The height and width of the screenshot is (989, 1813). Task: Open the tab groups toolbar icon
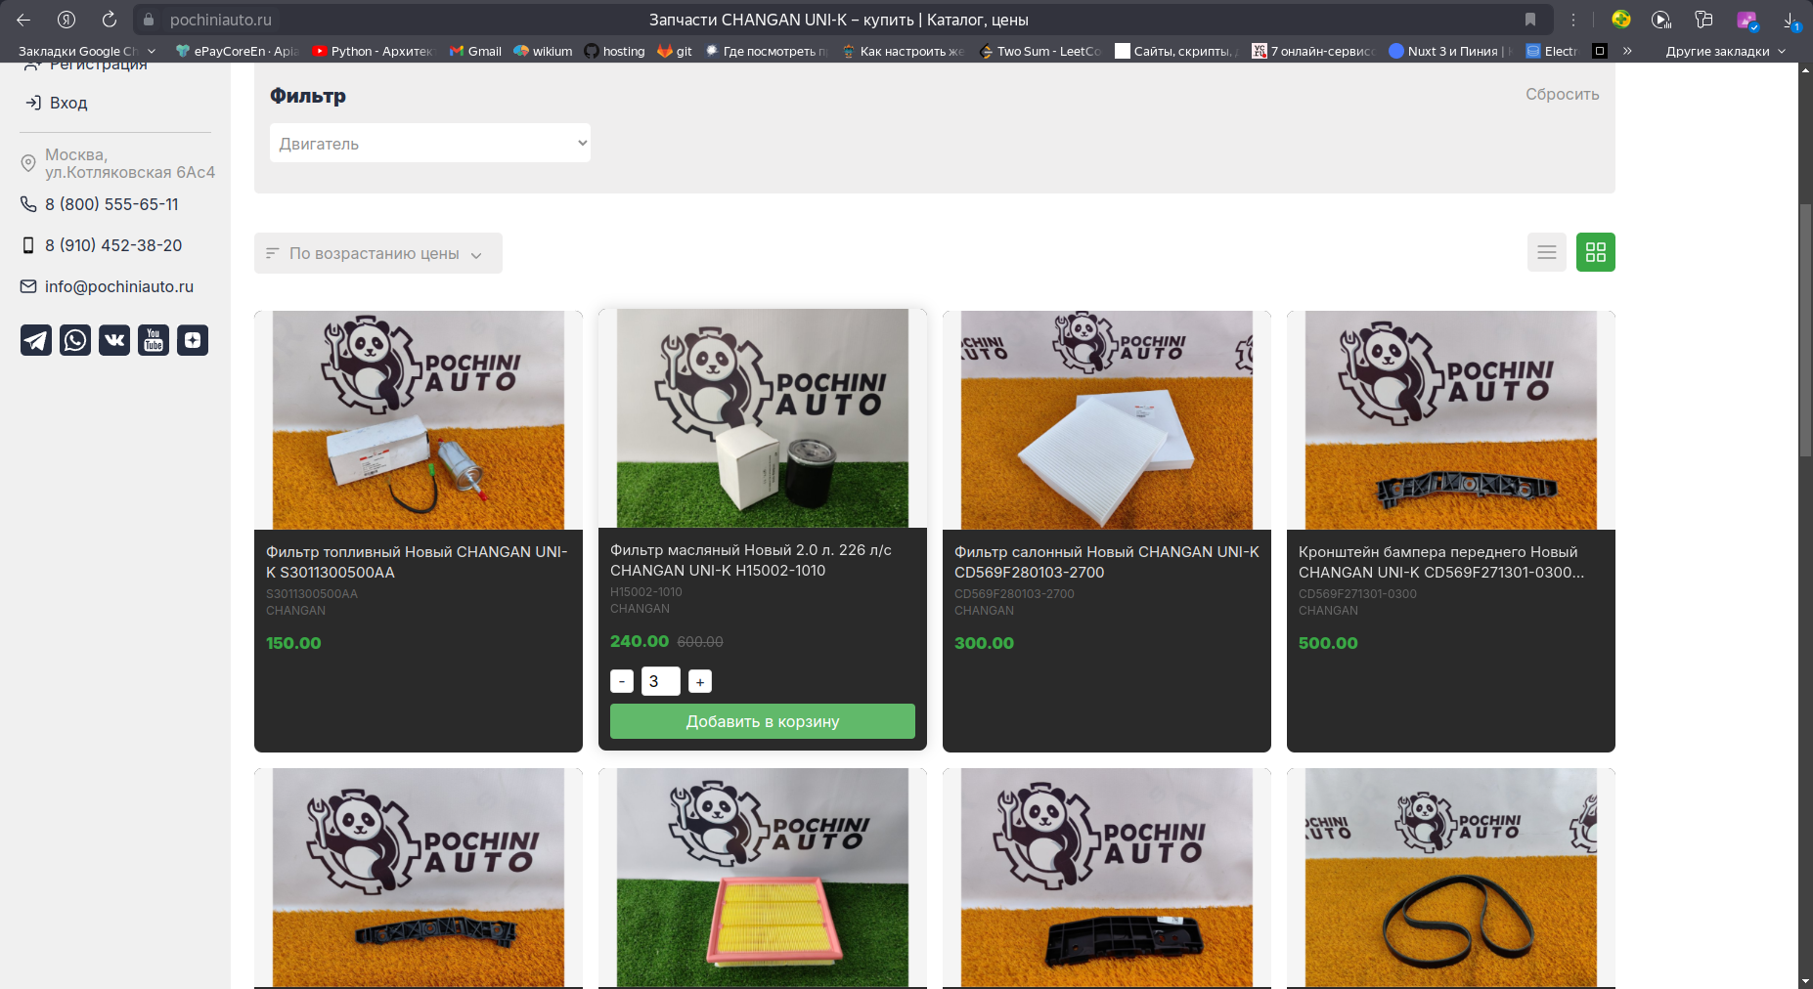coord(1703,20)
